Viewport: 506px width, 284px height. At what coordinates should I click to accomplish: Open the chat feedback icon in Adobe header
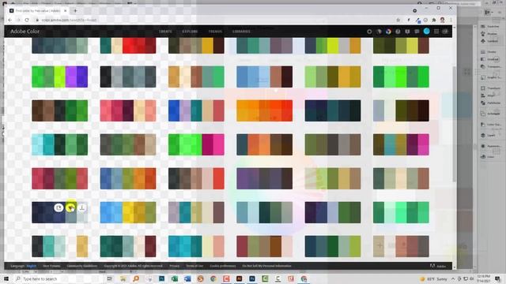[417, 32]
